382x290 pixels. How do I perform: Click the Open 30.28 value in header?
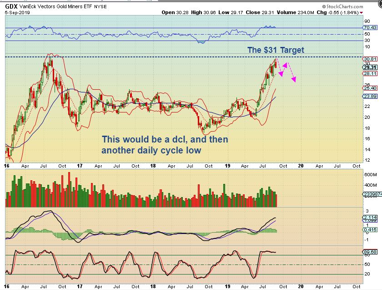tap(175, 12)
